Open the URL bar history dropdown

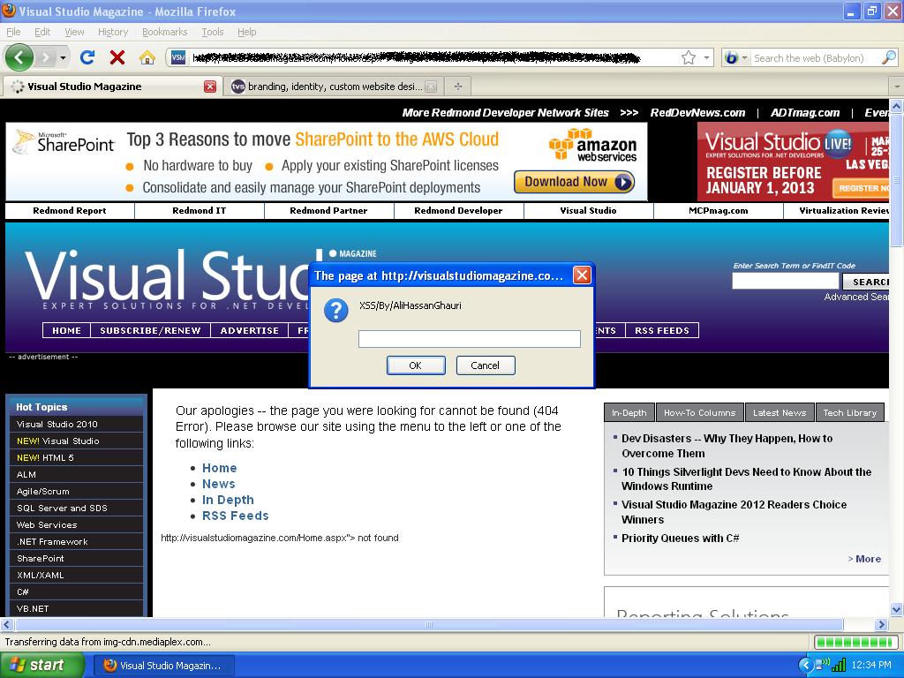point(706,57)
